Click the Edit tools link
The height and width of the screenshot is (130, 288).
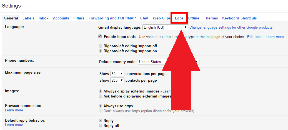255,37
